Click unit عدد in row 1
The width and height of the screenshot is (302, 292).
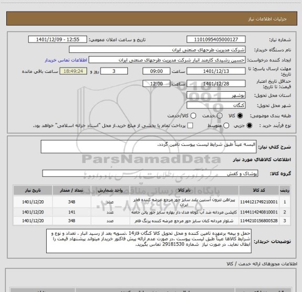pos(110,202)
